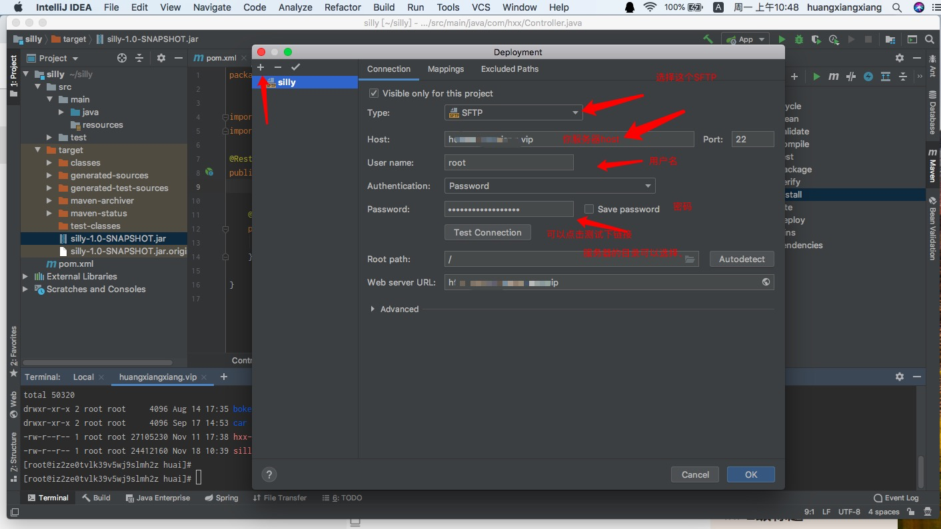This screenshot has height=529, width=941.
Task: Run App with the green play icon
Action: [x=782, y=39]
